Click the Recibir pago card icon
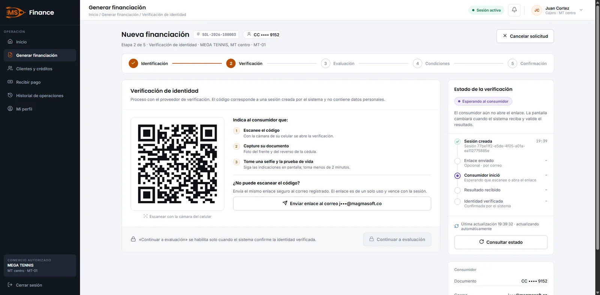 point(10,82)
